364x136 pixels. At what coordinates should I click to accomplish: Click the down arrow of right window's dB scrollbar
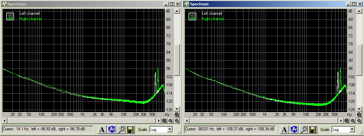tap(359, 109)
